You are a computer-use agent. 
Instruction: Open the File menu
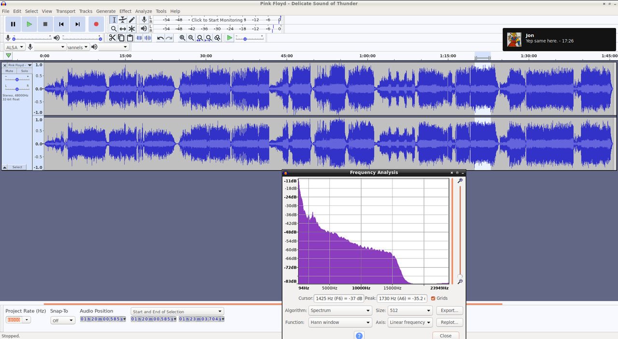coord(6,11)
